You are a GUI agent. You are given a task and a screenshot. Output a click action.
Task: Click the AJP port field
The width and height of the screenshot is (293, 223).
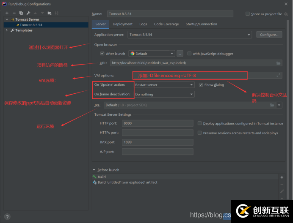[158, 152]
